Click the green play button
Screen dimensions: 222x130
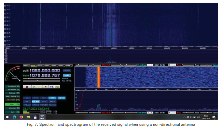34,87
